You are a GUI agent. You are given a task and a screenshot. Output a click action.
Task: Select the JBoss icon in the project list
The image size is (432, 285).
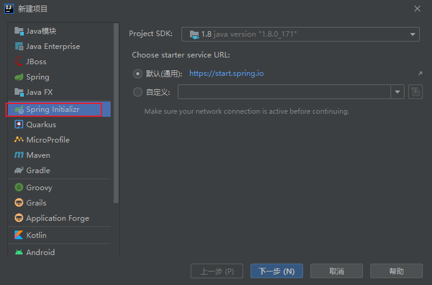(19, 61)
